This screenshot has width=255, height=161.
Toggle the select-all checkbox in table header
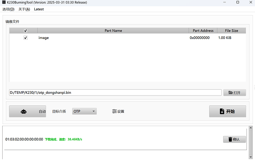(25, 31)
